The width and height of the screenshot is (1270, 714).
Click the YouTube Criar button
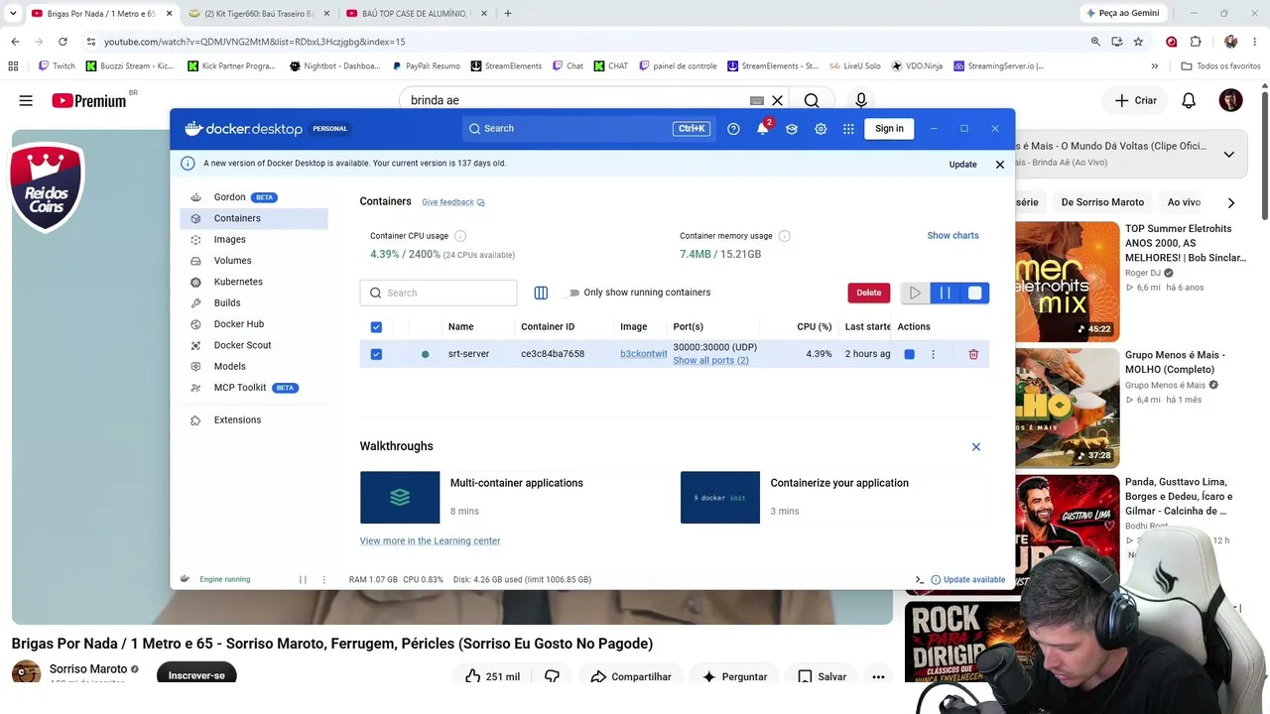[x=1135, y=100]
